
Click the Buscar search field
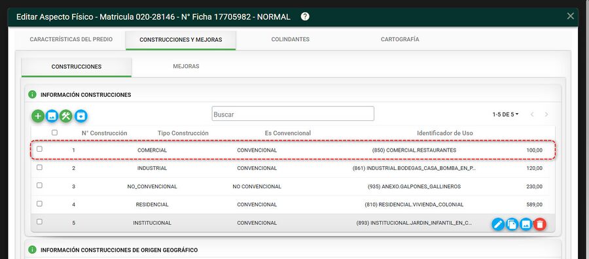pos(293,114)
